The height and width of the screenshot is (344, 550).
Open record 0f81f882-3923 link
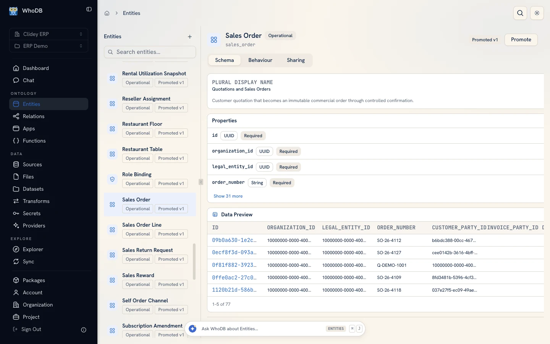pos(234,265)
